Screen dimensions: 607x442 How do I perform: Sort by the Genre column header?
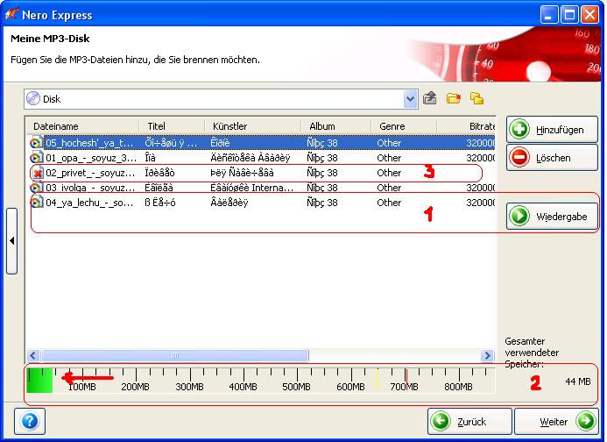click(404, 126)
